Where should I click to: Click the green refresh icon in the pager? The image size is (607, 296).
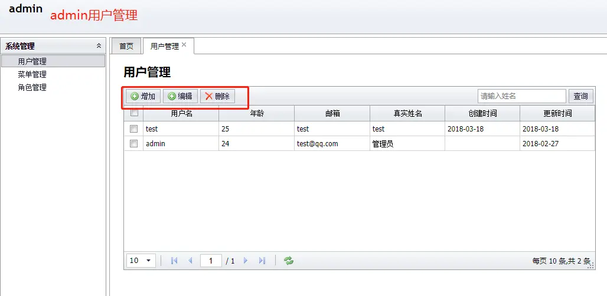[x=289, y=261]
